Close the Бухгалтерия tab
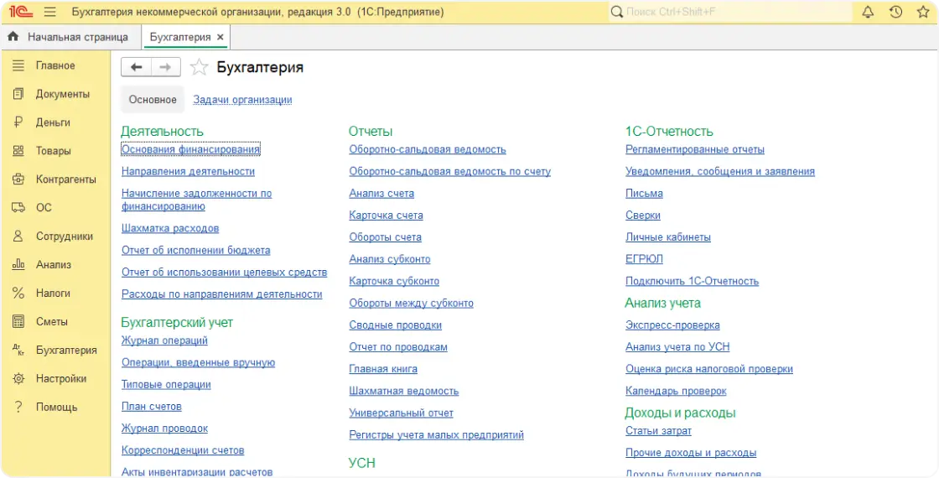Viewport: 939px width, 478px height. coord(220,37)
